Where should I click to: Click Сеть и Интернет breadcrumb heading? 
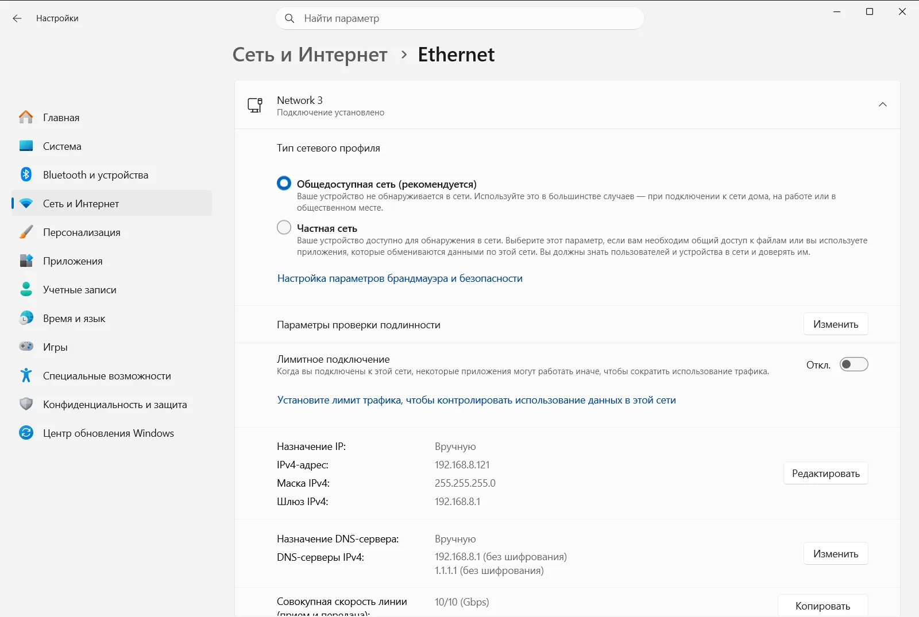pos(310,55)
